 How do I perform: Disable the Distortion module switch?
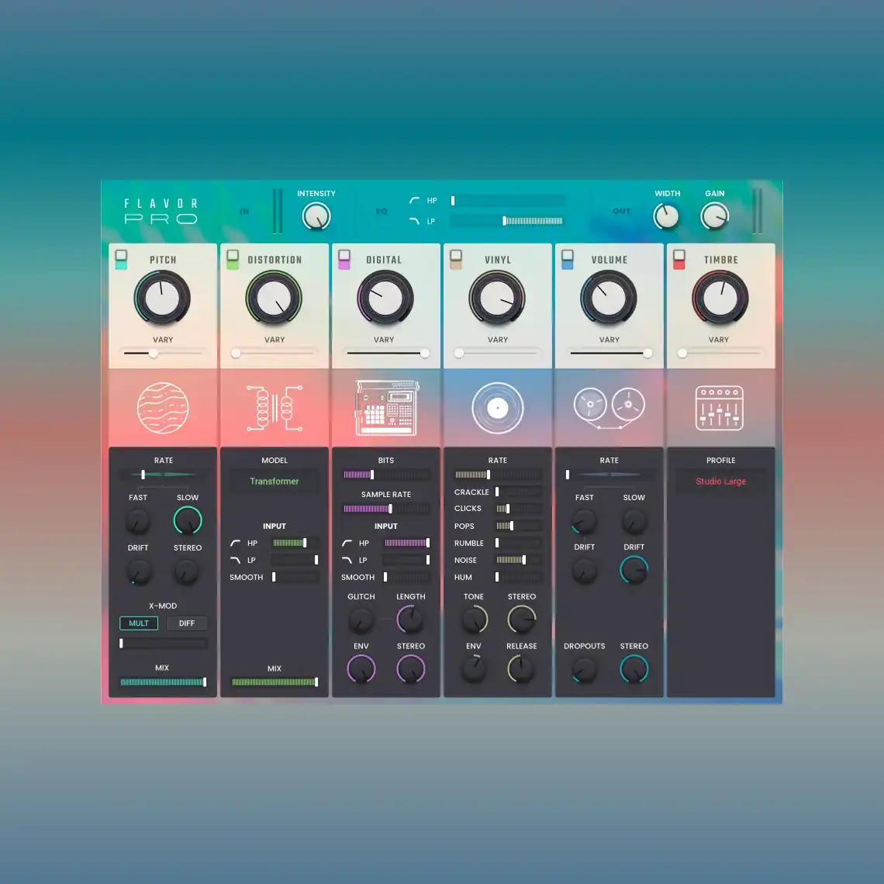tap(233, 260)
